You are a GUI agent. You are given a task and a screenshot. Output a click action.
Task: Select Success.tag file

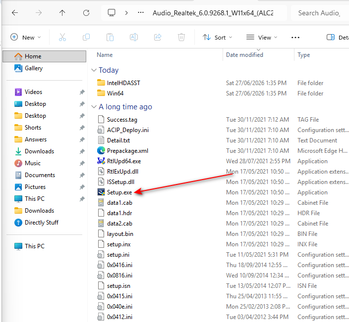click(122, 120)
